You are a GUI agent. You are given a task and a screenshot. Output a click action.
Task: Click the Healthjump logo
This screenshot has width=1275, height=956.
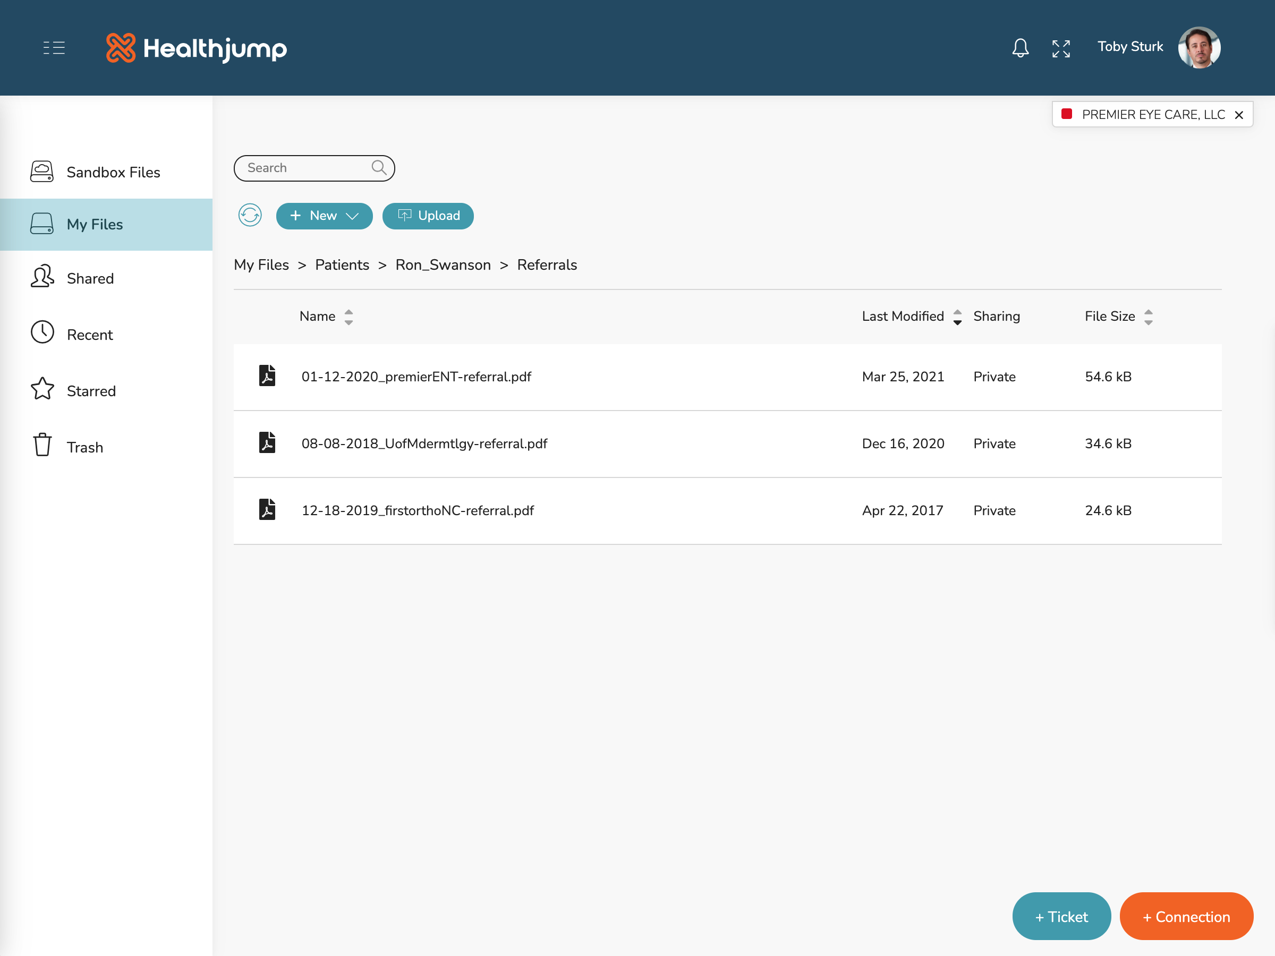(x=196, y=48)
